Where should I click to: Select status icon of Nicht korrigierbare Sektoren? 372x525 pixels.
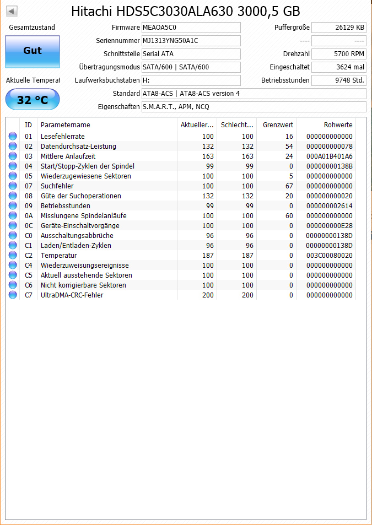13,285
